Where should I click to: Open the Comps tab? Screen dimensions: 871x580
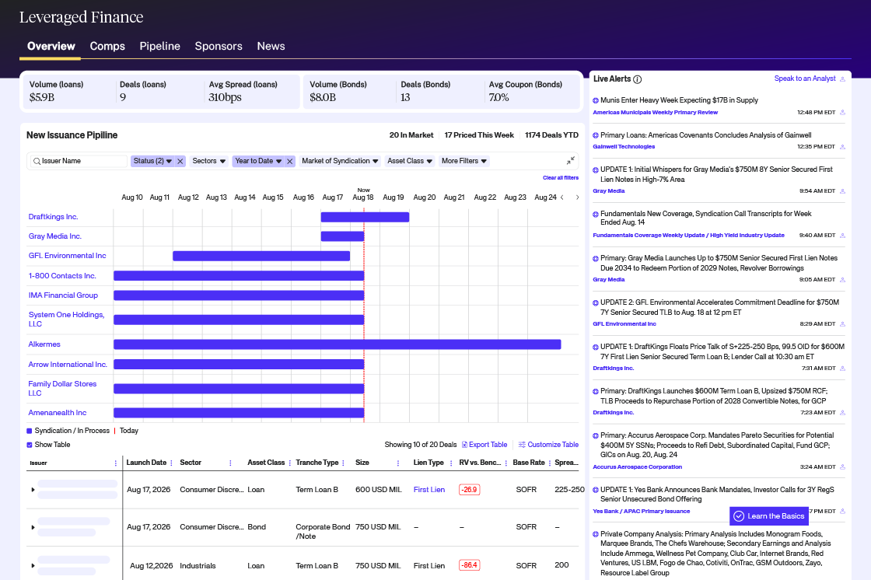tap(107, 46)
